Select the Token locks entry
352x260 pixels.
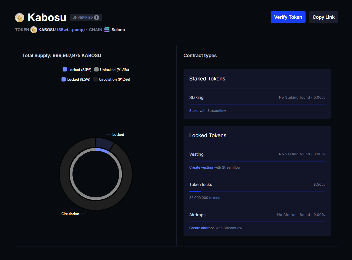[201, 184]
